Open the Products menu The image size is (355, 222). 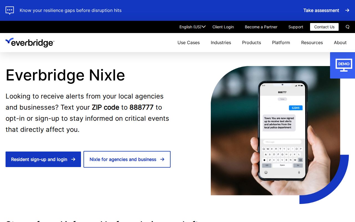(x=252, y=42)
